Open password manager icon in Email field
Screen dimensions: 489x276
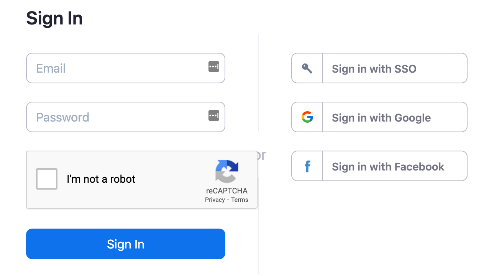(x=214, y=67)
